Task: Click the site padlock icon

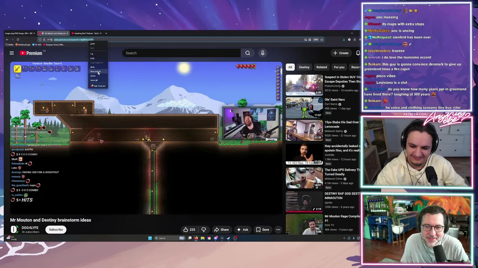Action: (x=44, y=39)
